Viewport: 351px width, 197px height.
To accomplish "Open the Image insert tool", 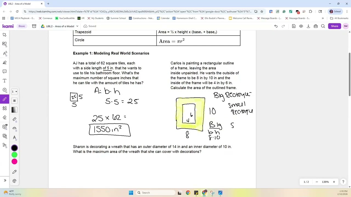I will pos(5,136).
